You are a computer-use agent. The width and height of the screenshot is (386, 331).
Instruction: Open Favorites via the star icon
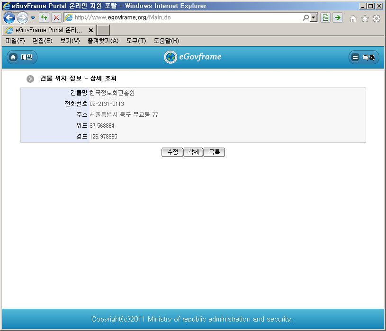point(365,18)
